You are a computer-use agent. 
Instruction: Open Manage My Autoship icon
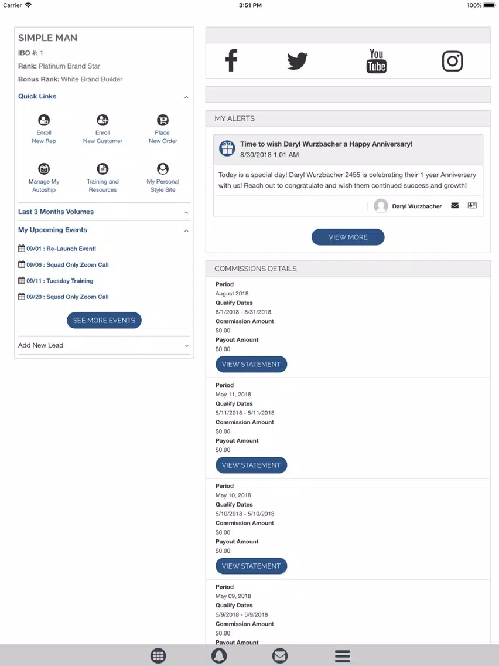[44, 169]
